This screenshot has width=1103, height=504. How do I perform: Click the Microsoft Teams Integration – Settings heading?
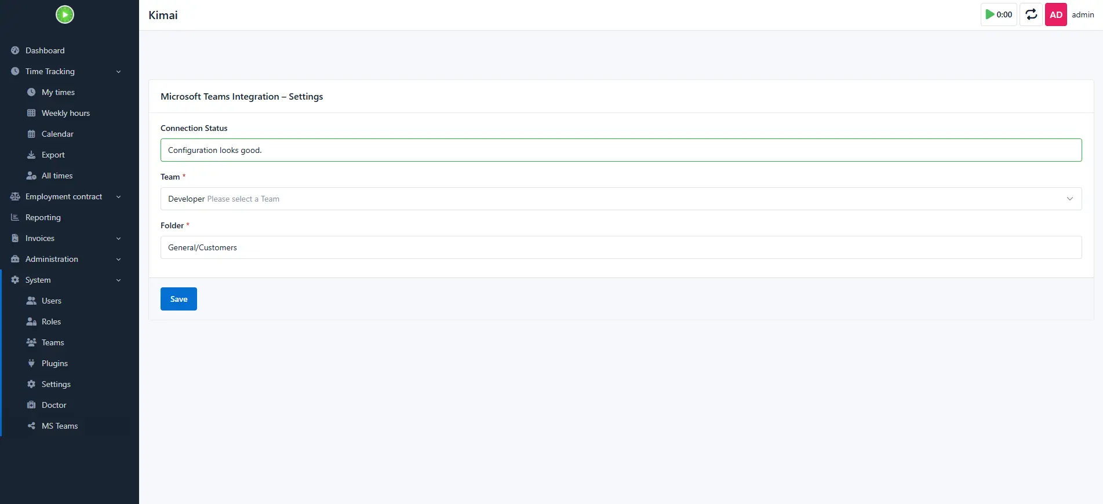(242, 97)
